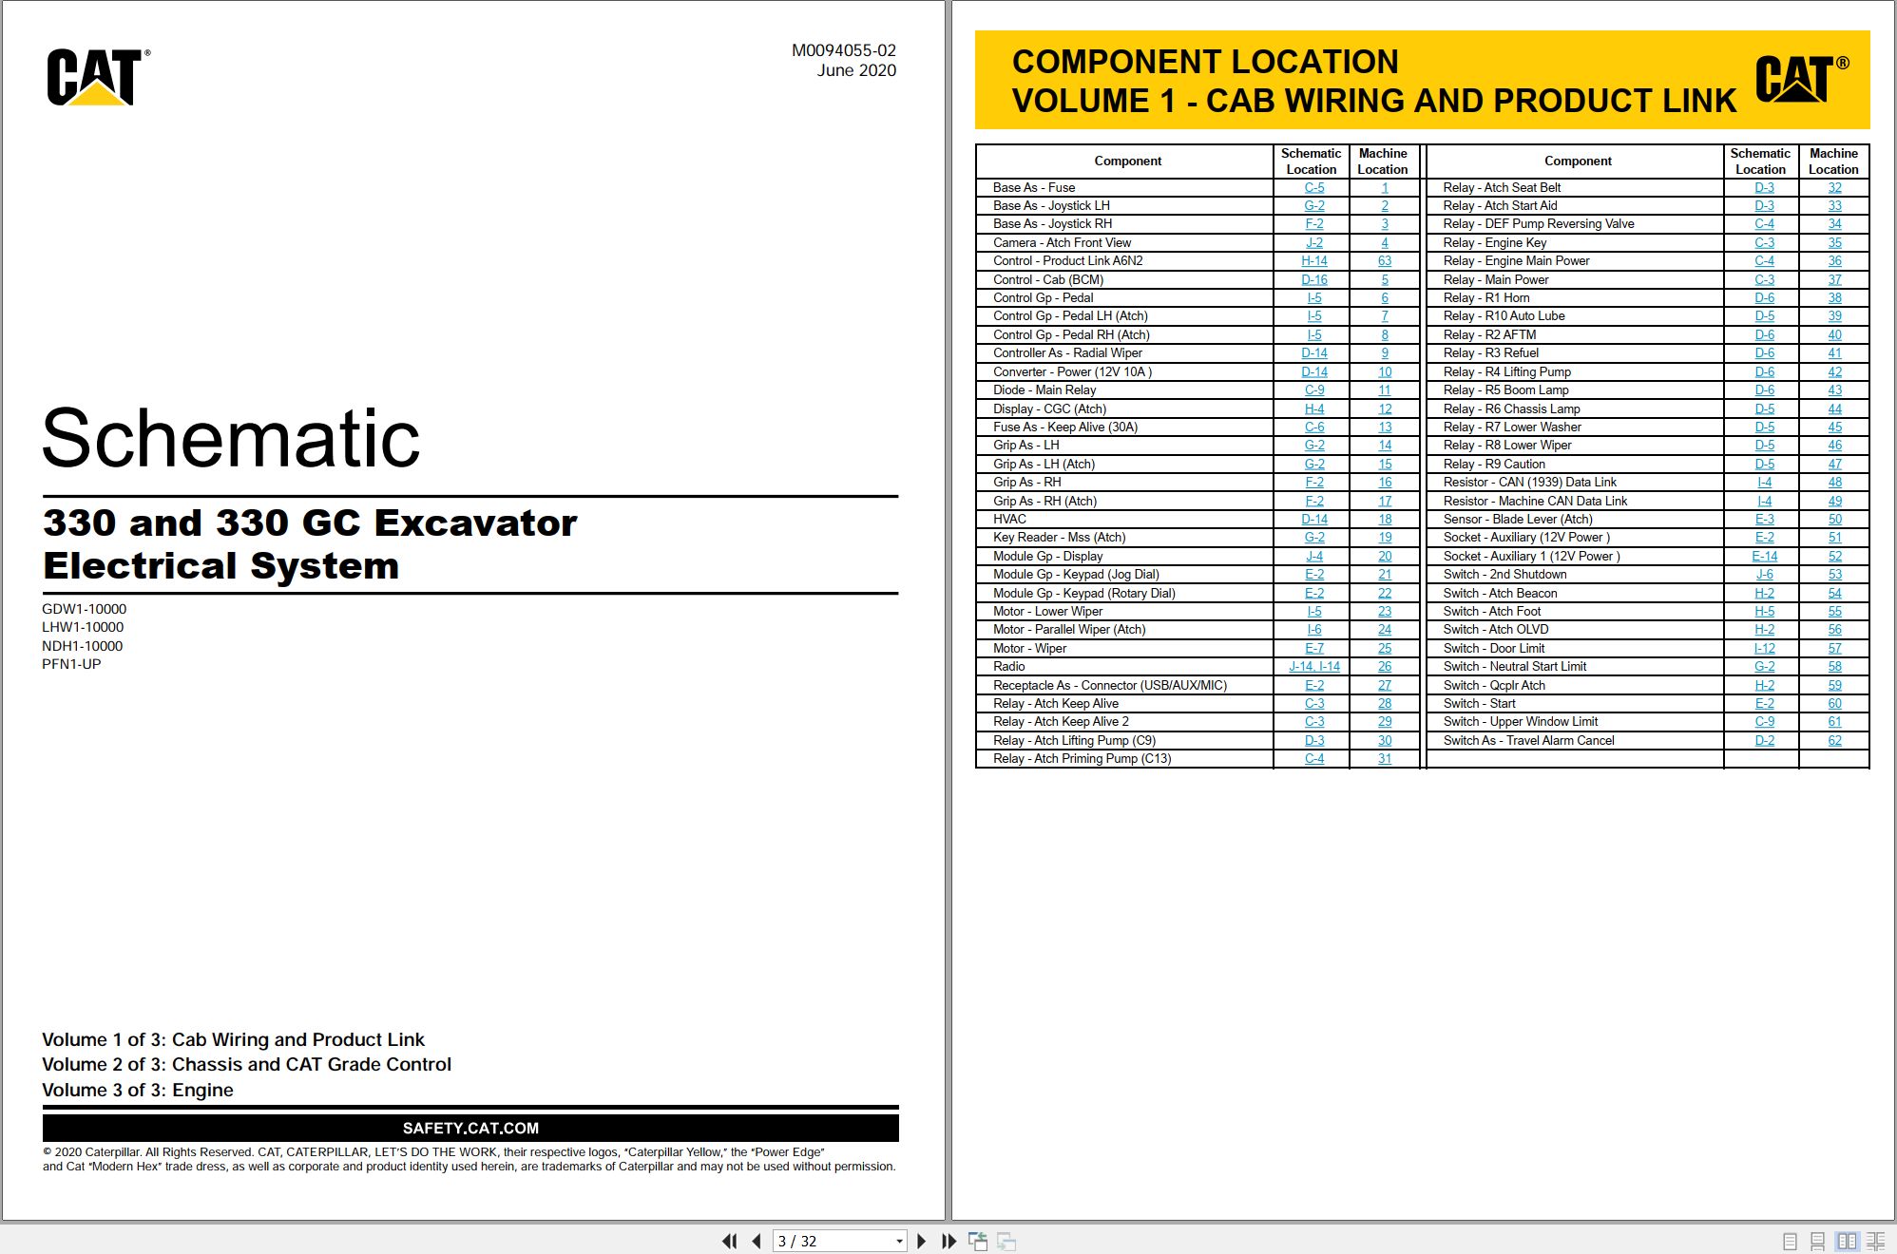
Task: Open machine location 25 for Motor - Wiper
Action: pyautogui.click(x=1384, y=648)
